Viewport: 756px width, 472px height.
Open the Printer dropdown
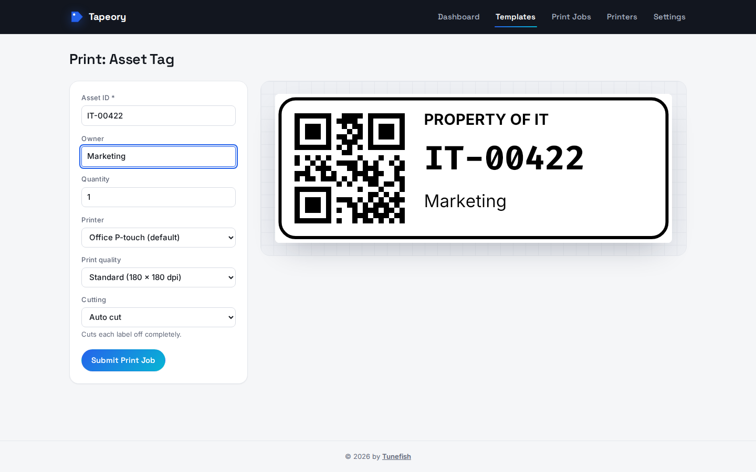(x=159, y=238)
